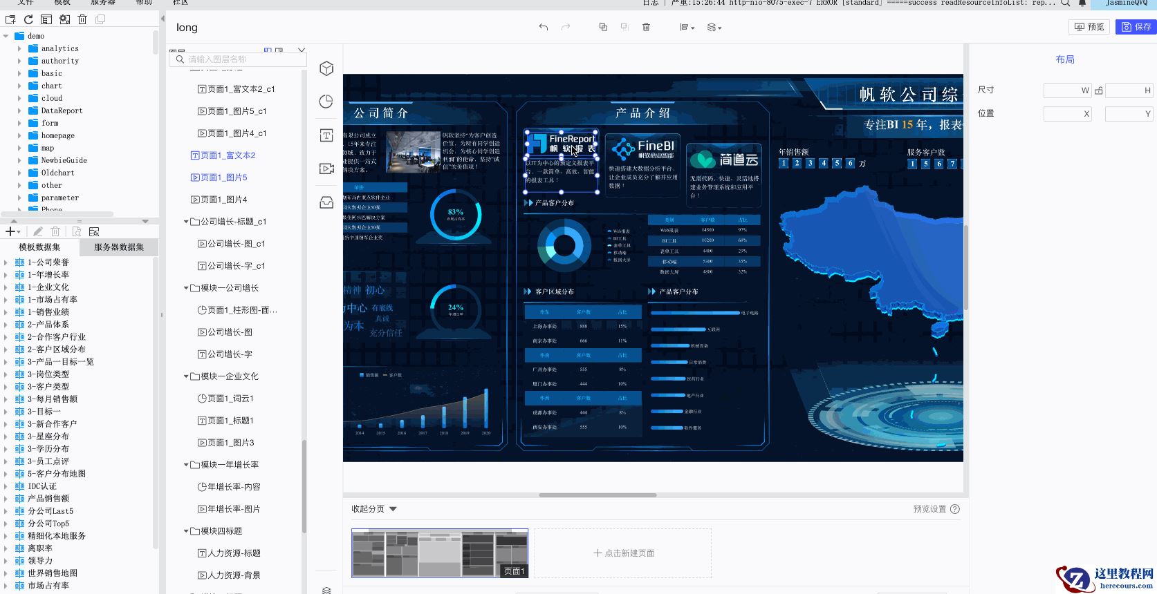Open the template detail view icon

click(x=46, y=19)
